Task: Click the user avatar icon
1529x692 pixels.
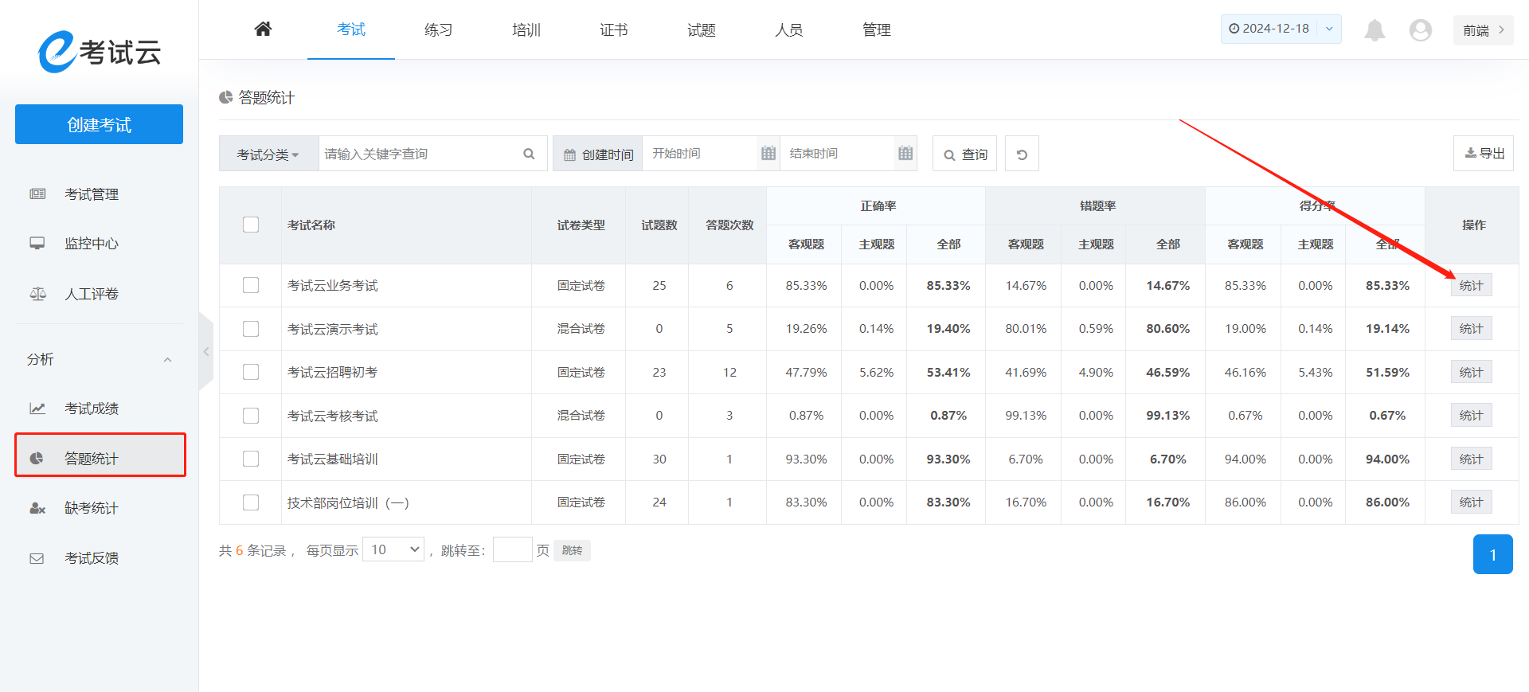Action: point(1420,30)
